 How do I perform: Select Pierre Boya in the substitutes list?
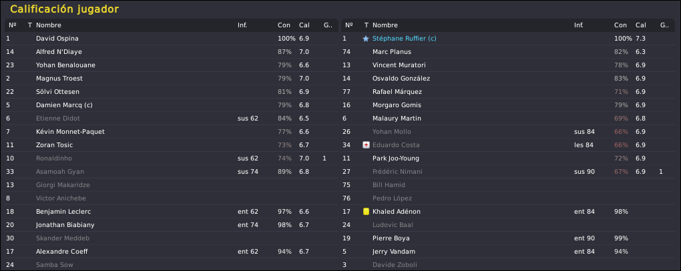coord(509,238)
